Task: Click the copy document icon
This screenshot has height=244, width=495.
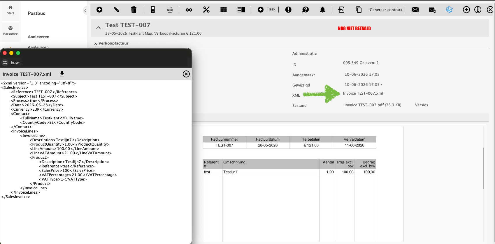Action: coord(359,10)
